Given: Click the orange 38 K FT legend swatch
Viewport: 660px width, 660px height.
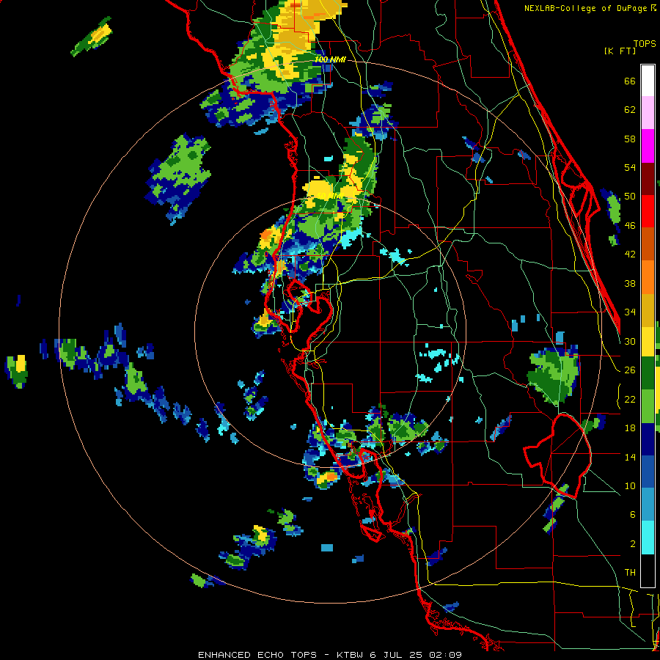Looking at the screenshot, I should tap(648, 277).
